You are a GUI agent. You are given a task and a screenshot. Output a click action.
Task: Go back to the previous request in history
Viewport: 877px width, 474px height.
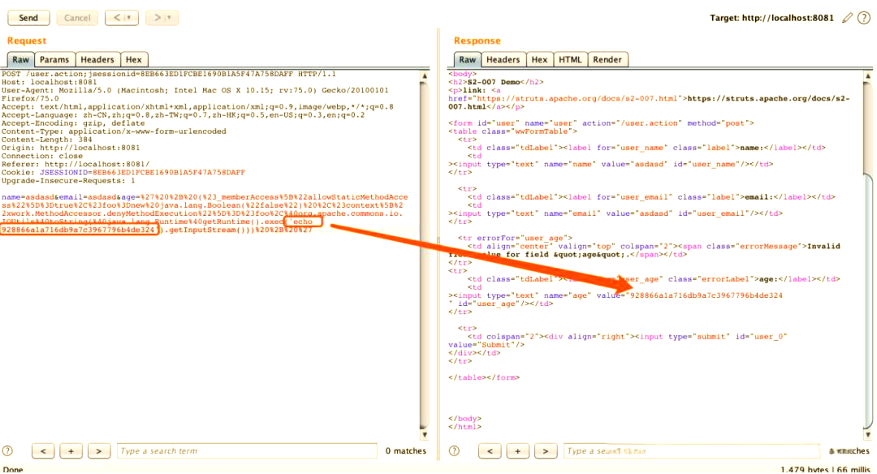[116, 18]
